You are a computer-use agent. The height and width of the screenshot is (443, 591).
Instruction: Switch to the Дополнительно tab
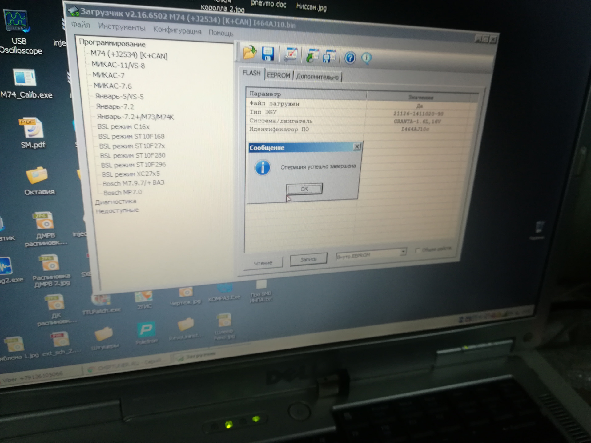click(317, 77)
